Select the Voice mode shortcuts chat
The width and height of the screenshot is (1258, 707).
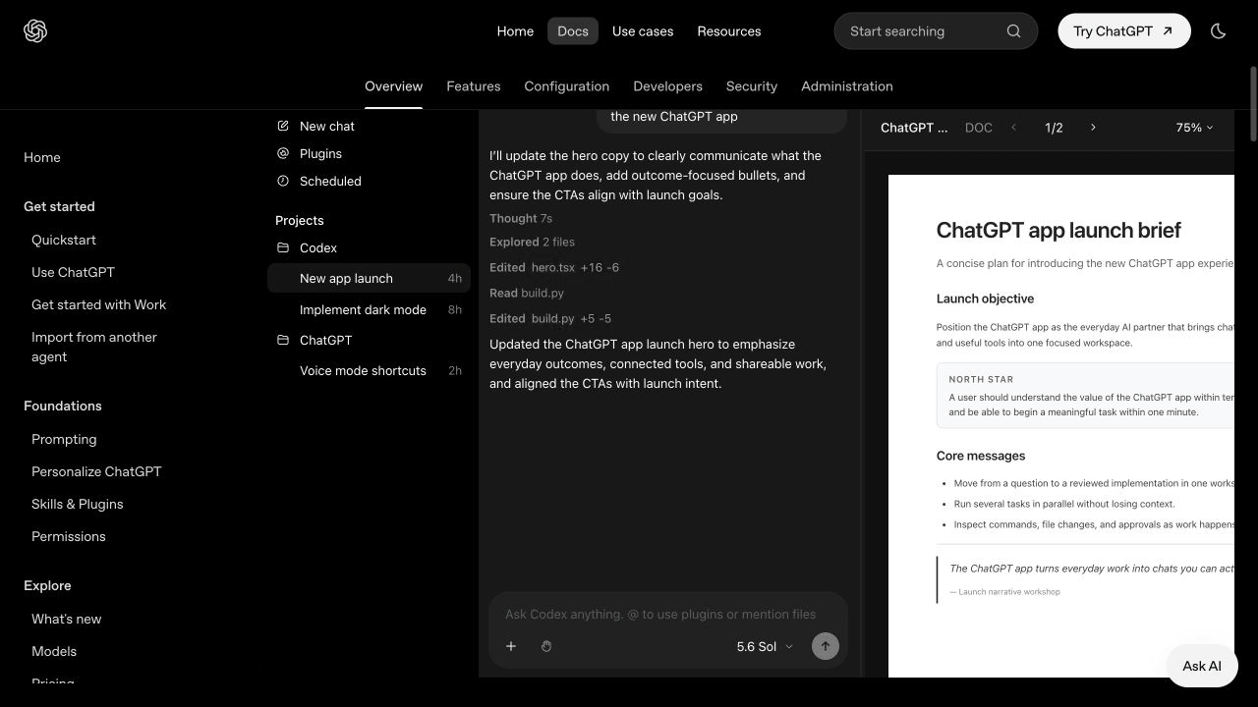coord(369,370)
